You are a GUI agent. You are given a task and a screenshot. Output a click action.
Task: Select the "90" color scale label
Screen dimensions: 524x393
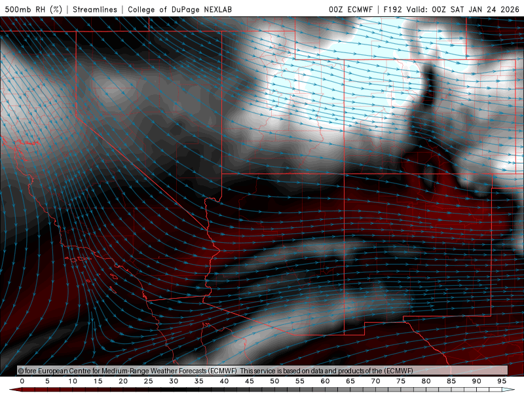coord(477,381)
